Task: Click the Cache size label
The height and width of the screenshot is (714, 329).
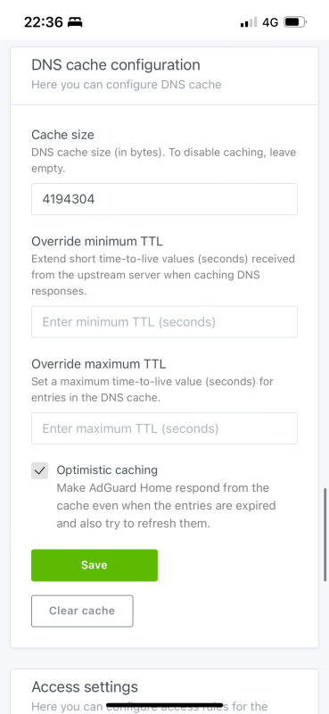Action: [x=62, y=135]
